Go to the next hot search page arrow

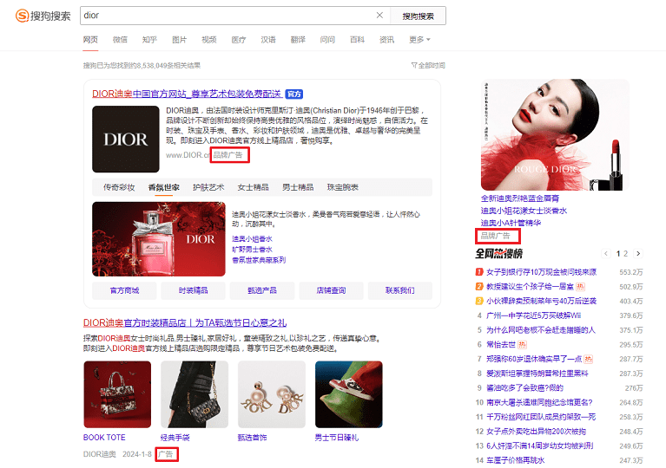638,253
